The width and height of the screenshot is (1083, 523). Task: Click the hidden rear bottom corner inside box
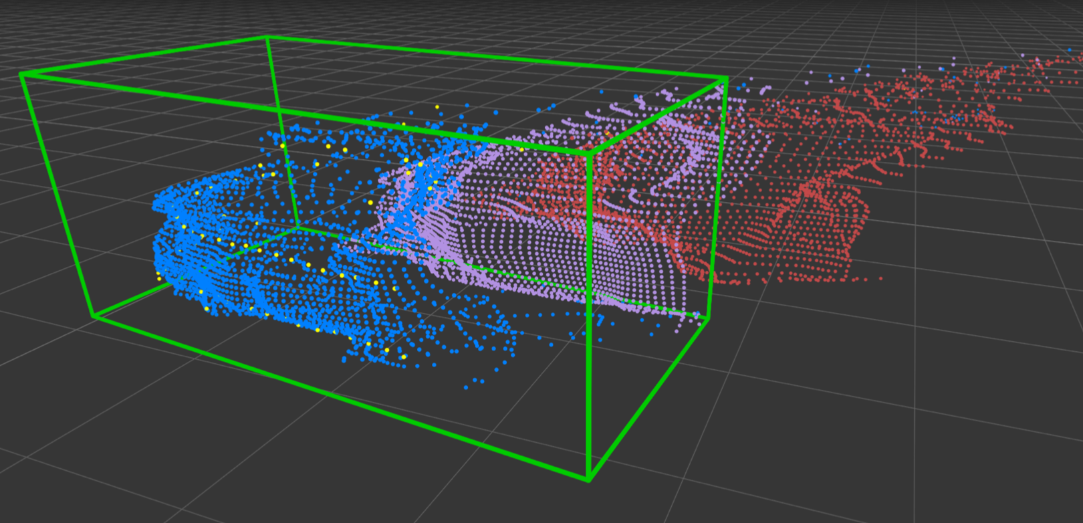[x=297, y=227]
